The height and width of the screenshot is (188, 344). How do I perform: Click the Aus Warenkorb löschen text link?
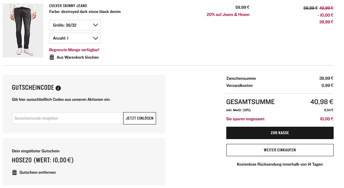[78, 57]
